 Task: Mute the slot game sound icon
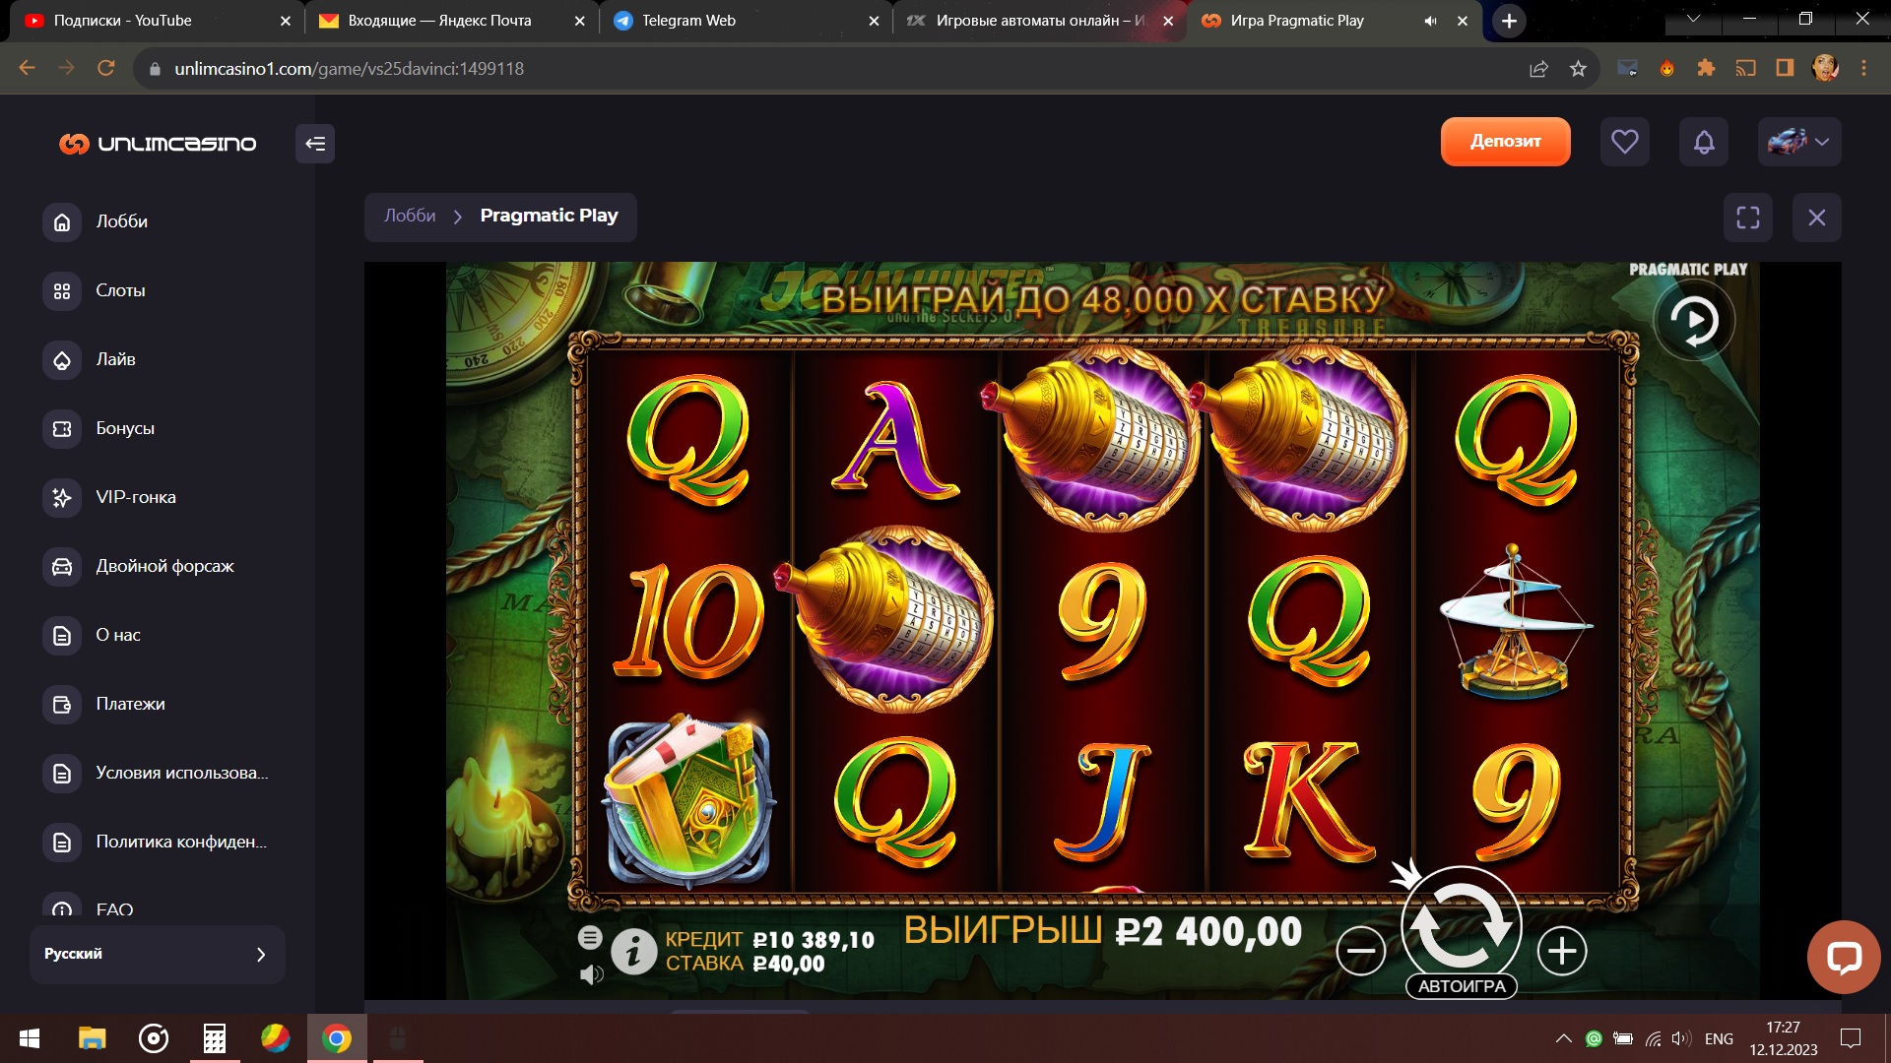click(x=591, y=974)
